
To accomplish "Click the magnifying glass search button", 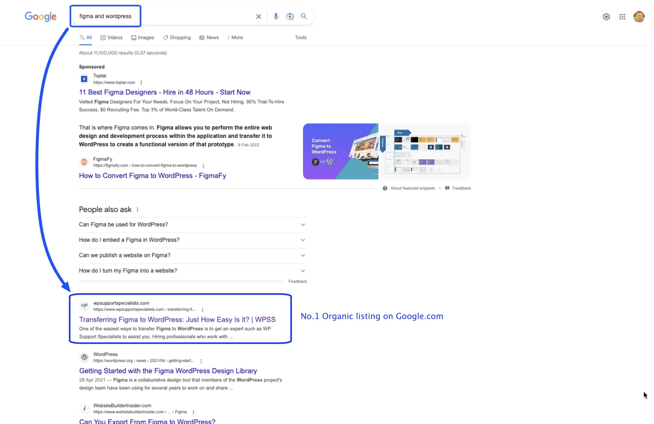I will (x=303, y=16).
